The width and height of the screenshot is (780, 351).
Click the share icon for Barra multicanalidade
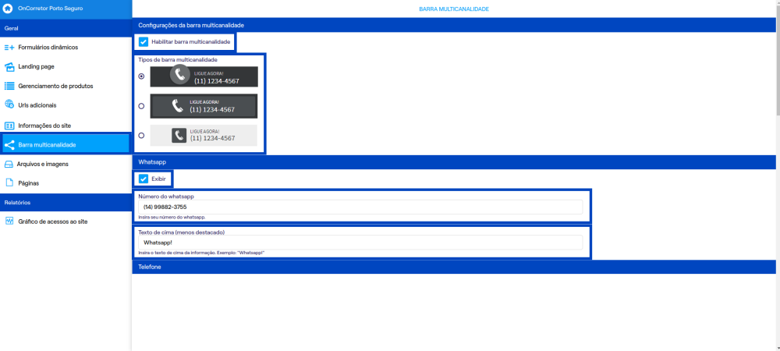(9, 145)
